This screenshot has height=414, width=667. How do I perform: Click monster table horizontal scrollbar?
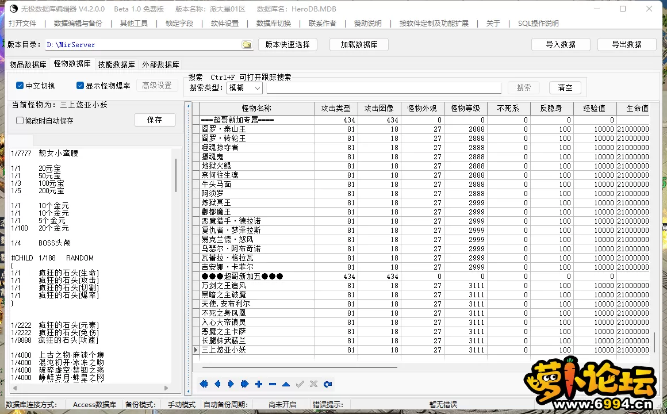[x=300, y=367]
